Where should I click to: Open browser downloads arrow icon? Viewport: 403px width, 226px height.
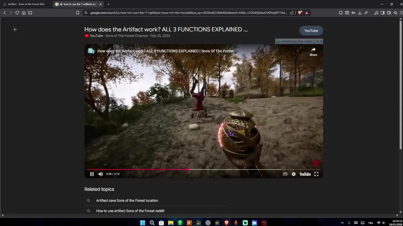tap(360, 13)
